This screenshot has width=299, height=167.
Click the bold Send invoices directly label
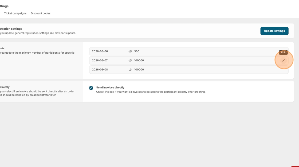(x=110, y=88)
